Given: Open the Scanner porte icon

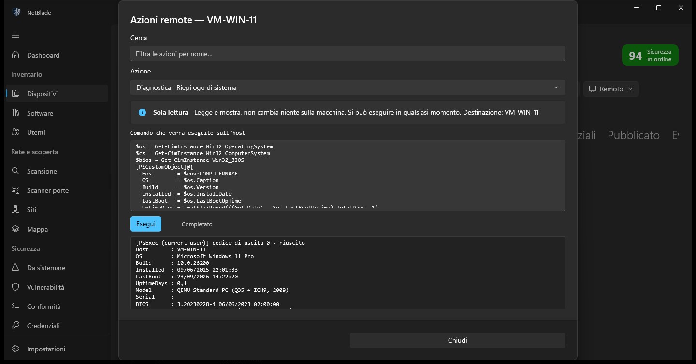Looking at the screenshot, I should click(15, 190).
